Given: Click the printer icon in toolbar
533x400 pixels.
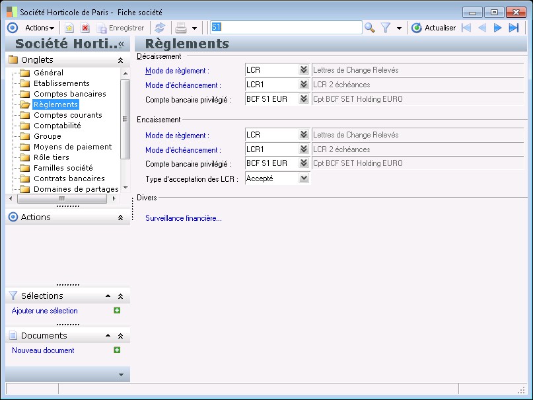Looking at the screenshot, I should [x=180, y=28].
